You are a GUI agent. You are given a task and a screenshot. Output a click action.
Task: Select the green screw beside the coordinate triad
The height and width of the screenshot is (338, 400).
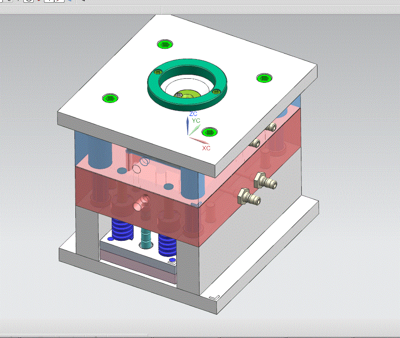[x=209, y=132]
